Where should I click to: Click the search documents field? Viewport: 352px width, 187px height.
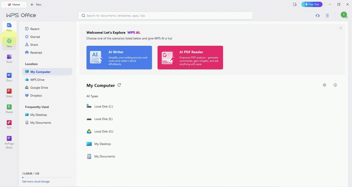coord(165,16)
